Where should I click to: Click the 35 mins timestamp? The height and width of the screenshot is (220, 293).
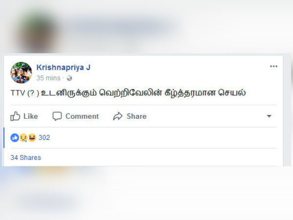point(48,78)
